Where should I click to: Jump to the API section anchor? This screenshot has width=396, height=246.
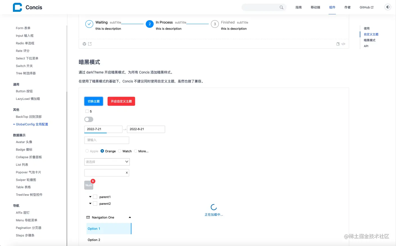366,46
